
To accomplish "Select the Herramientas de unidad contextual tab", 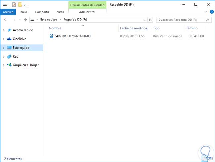I will click(87, 5).
